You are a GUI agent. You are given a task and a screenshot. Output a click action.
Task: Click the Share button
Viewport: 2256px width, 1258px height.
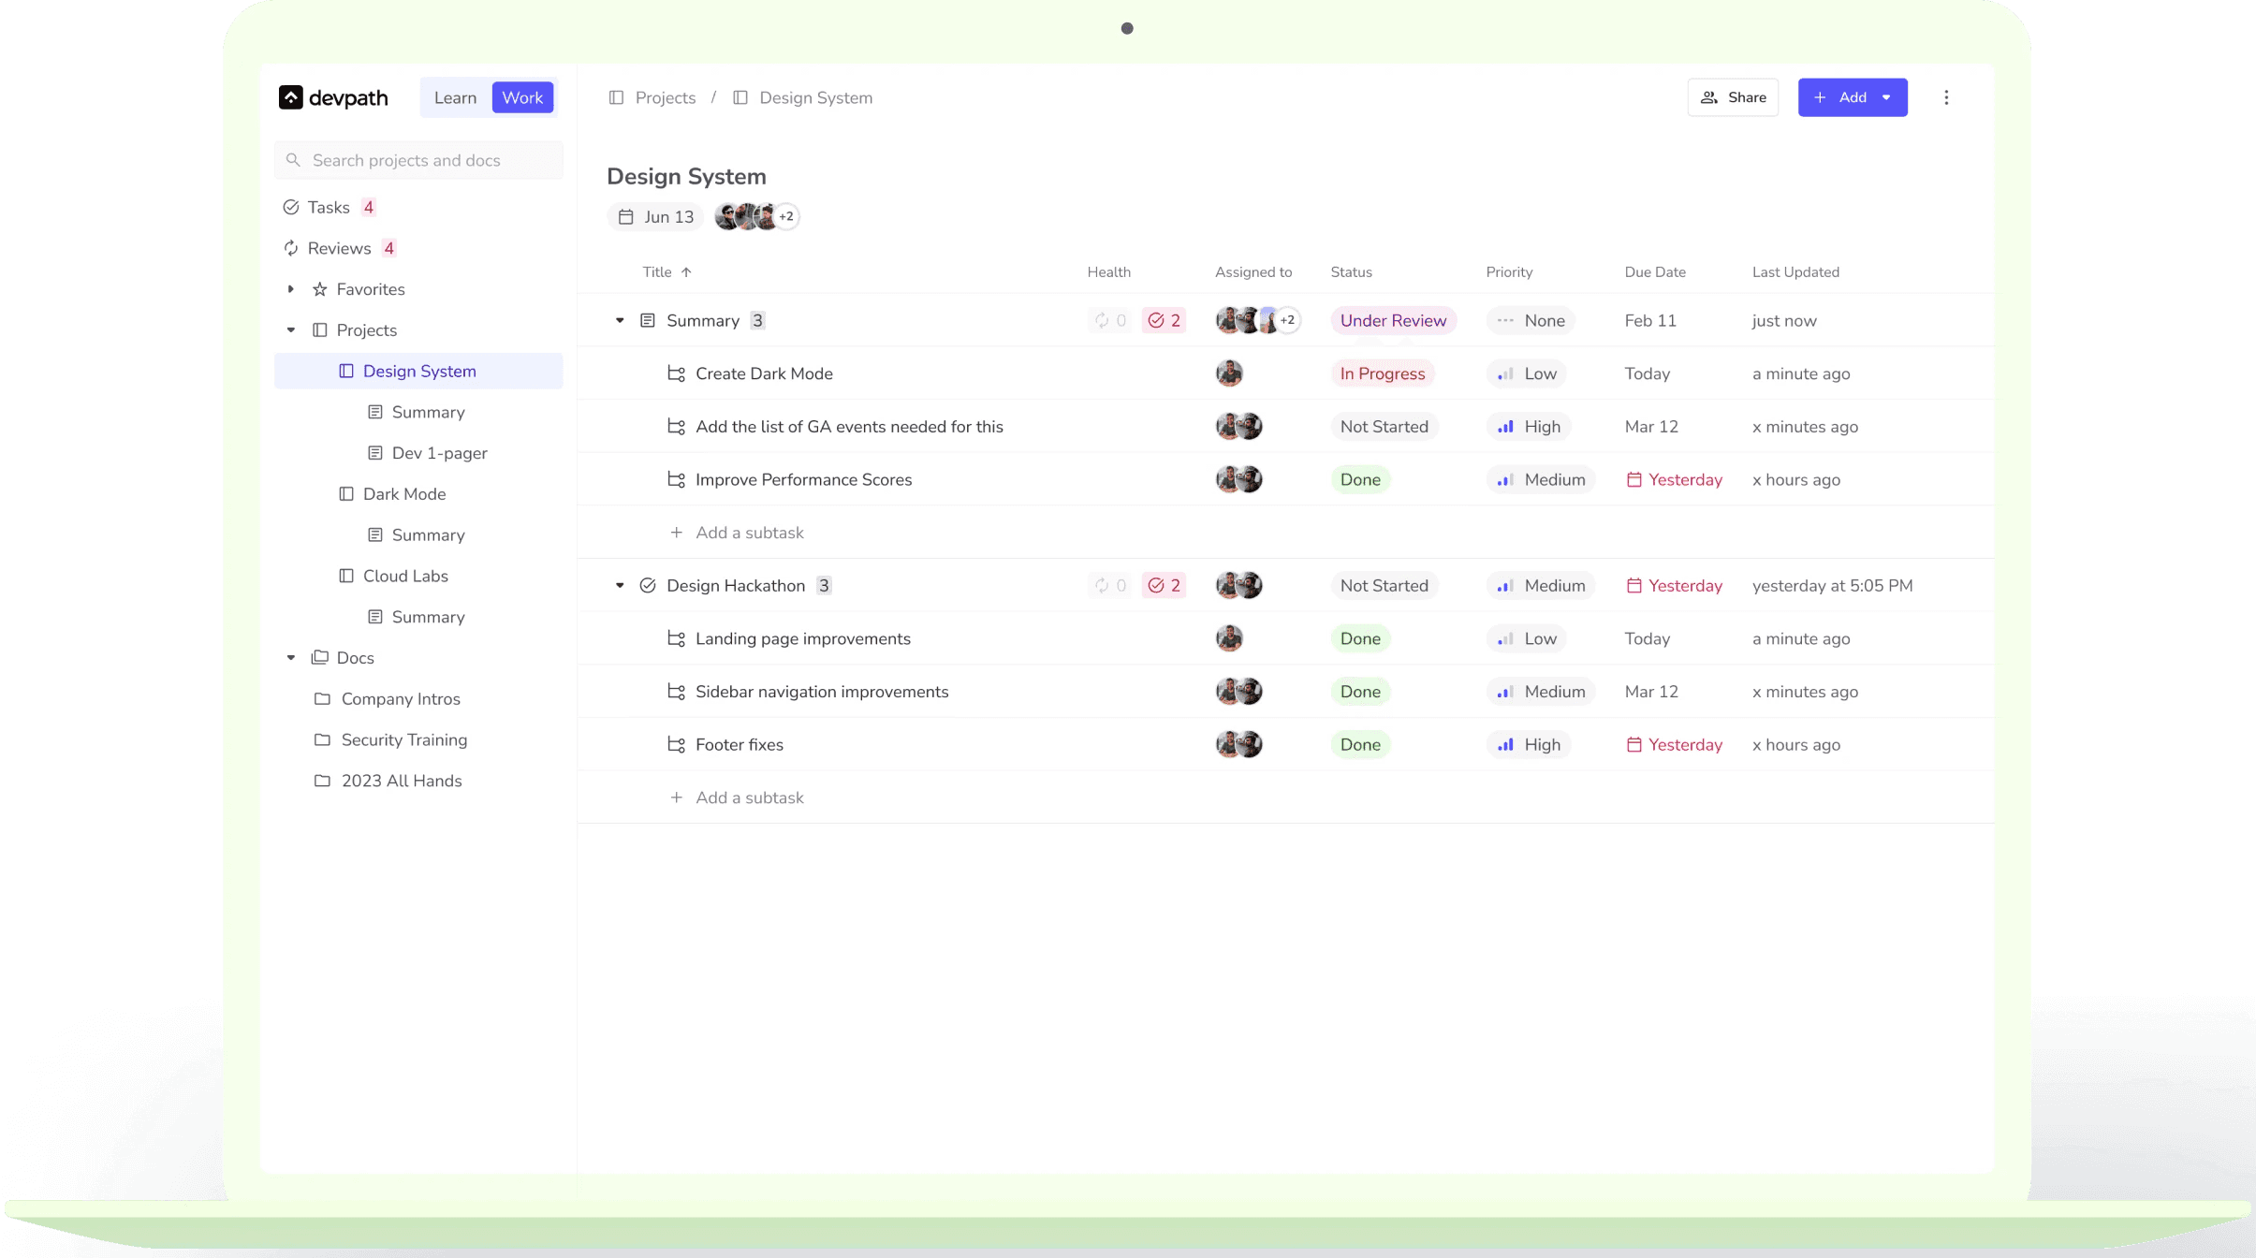coord(1733,97)
